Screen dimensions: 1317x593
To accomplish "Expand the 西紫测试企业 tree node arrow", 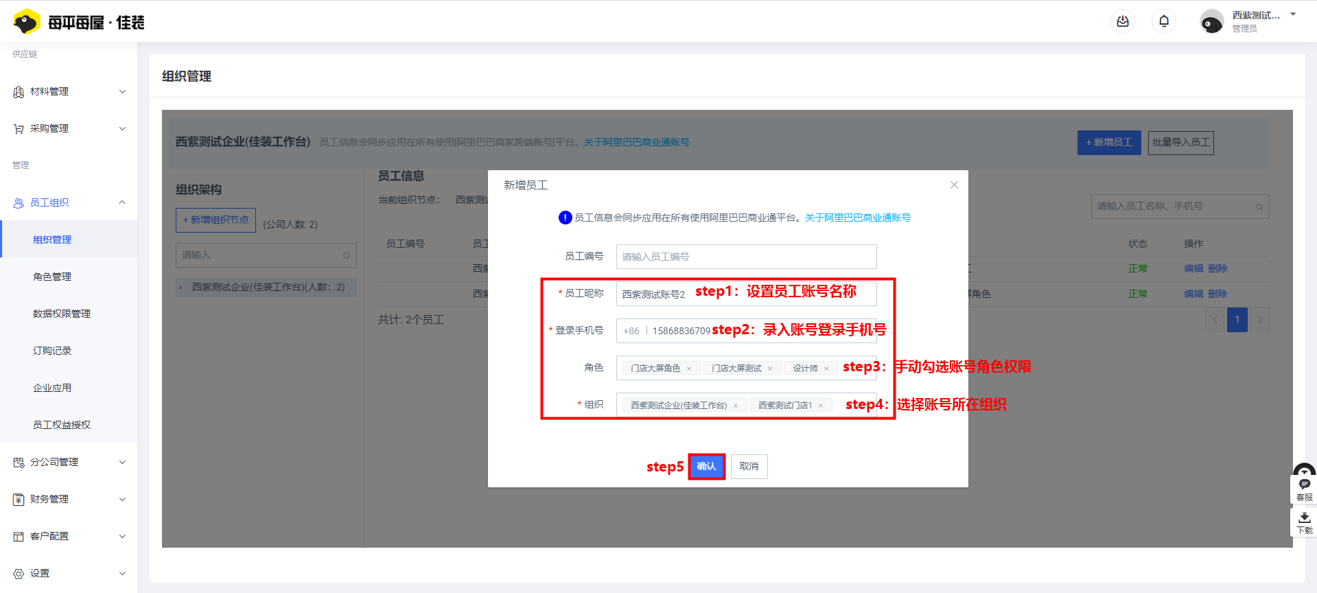I will click(x=181, y=288).
